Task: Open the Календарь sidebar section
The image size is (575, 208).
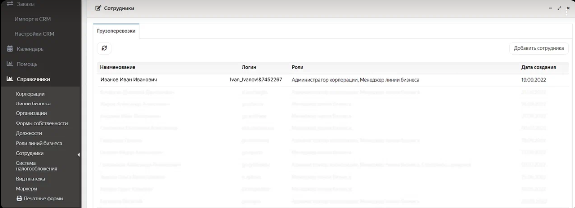Action: tap(30, 49)
